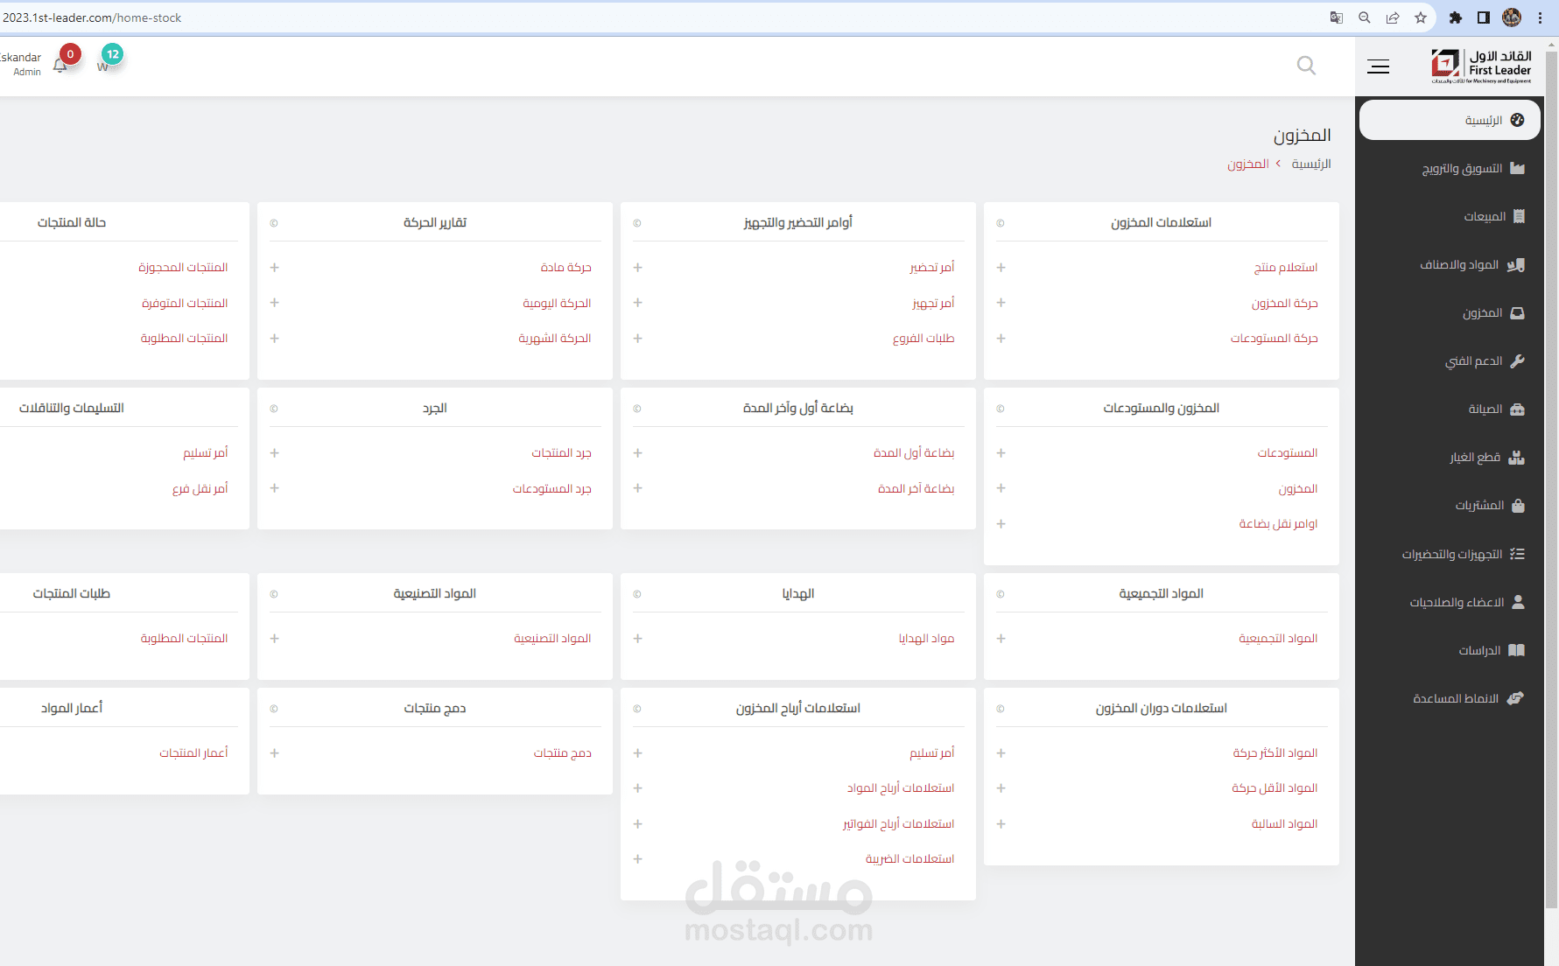This screenshot has width=1559, height=966.
Task: Open the أمر نقل فرع link
Action: pyautogui.click(x=200, y=488)
